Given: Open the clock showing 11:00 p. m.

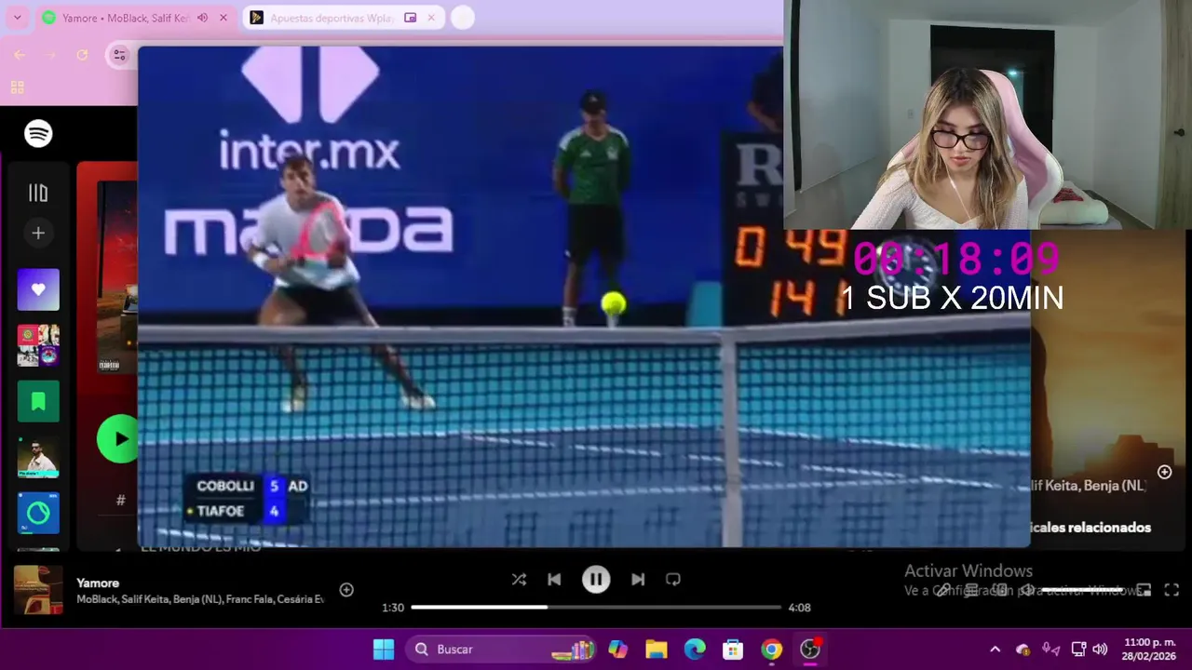Looking at the screenshot, I should 1150,650.
